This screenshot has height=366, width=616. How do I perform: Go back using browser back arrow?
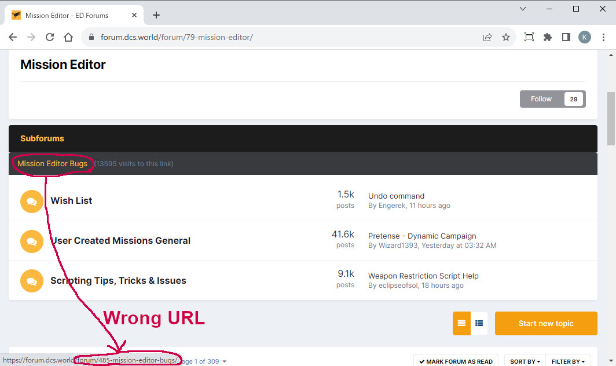[13, 37]
